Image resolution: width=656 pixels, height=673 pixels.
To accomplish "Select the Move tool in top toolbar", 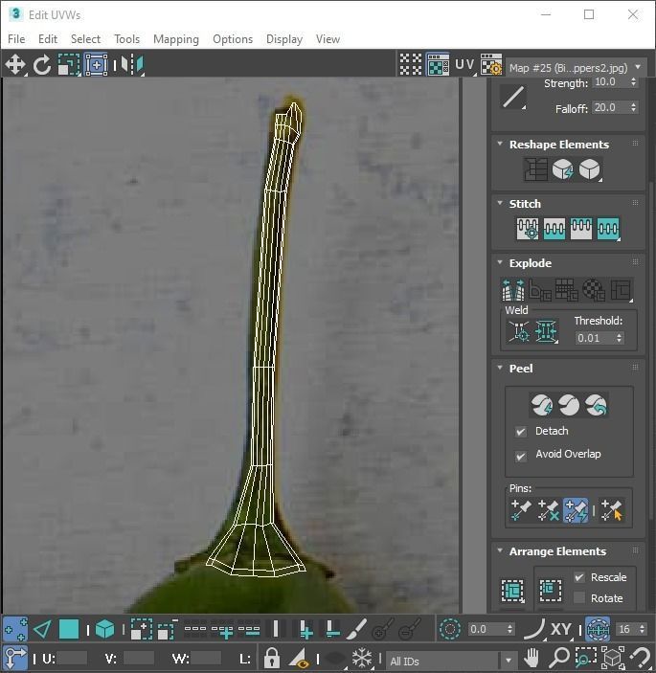I will click(15, 65).
